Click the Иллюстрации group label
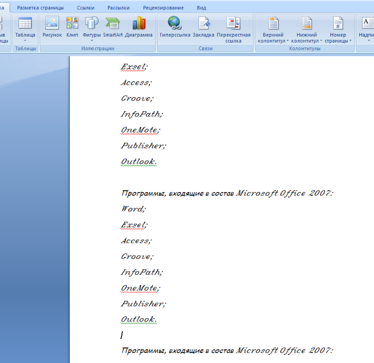 [x=98, y=49]
